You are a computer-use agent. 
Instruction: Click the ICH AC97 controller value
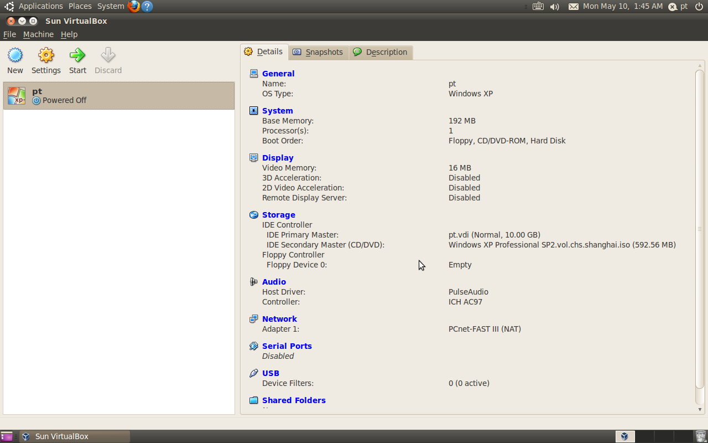pyautogui.click(x=465, y=302)
